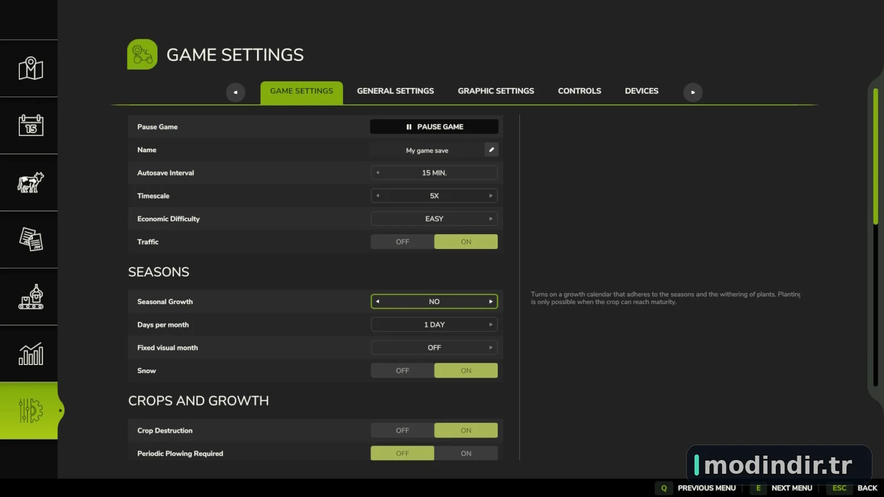The height and width of the screenshot is (497, 884).
Task: Click the Fixed visual month label
Action: 167,347
